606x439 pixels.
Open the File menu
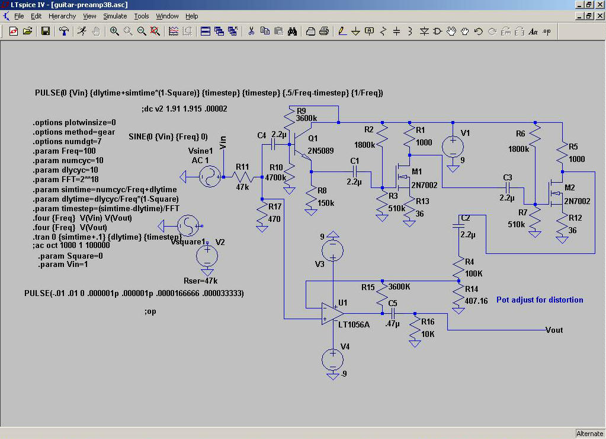point(19,16)
